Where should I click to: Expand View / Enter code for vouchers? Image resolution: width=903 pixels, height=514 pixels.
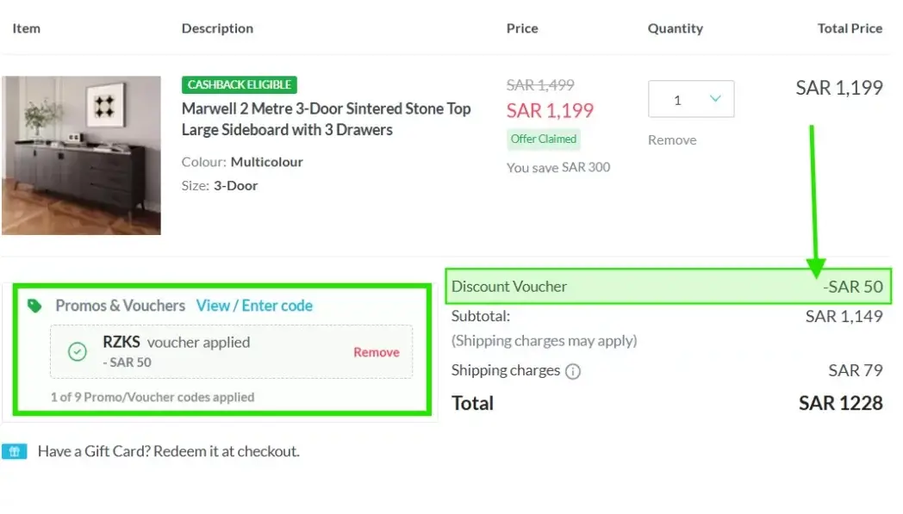254,305
